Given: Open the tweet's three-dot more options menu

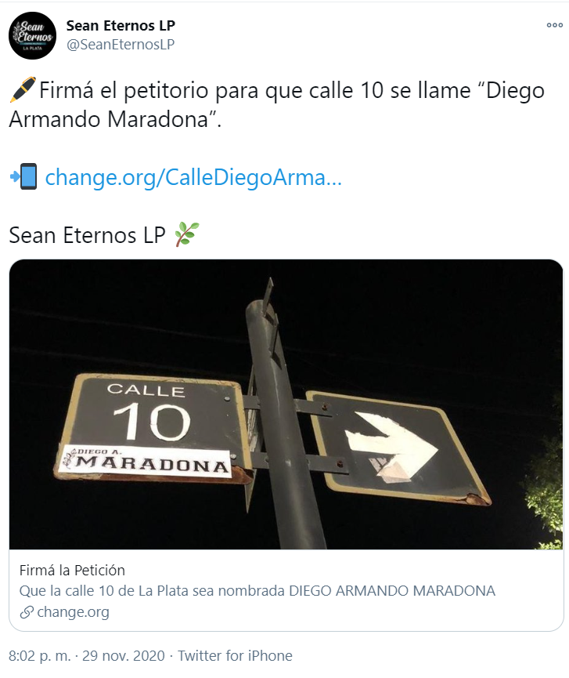Looking at the screenshot, I should point(554,25).
